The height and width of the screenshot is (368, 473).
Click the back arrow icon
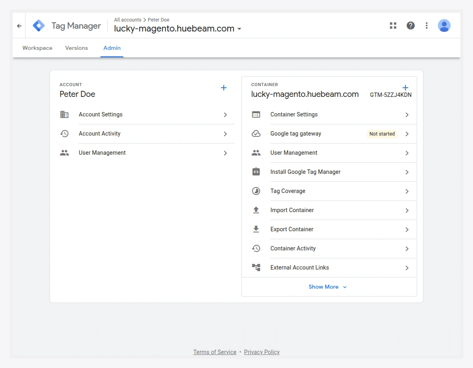(19, 26)
